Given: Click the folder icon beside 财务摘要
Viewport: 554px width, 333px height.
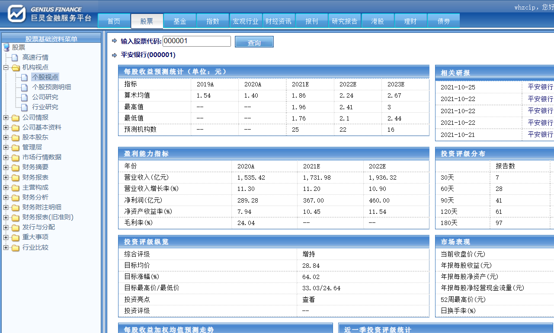Looking at the screenshot, I should pos(16,167).
